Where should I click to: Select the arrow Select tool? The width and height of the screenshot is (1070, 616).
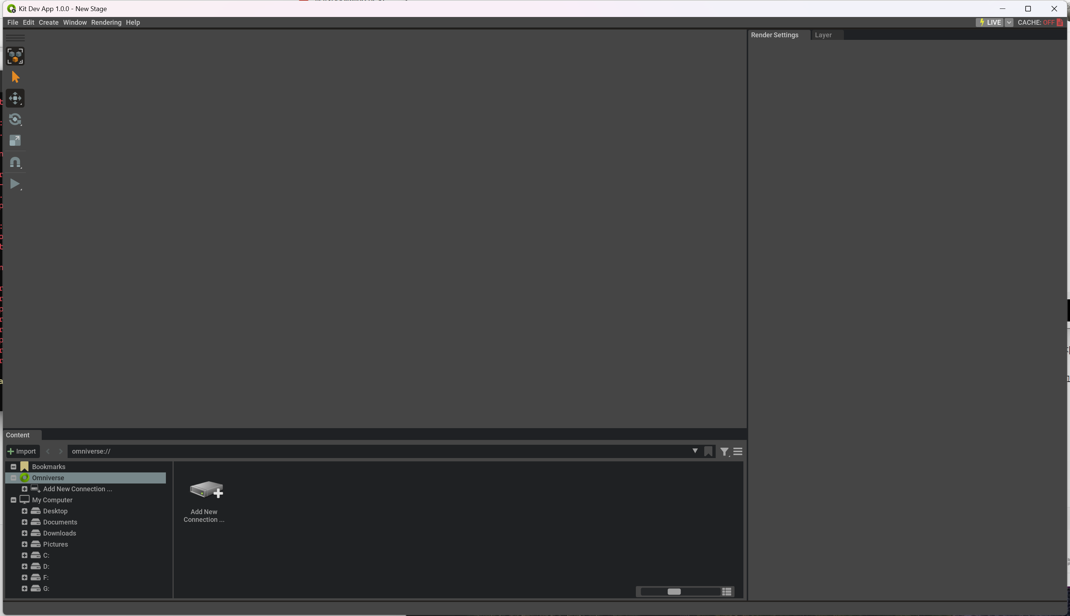pos(15,77)
